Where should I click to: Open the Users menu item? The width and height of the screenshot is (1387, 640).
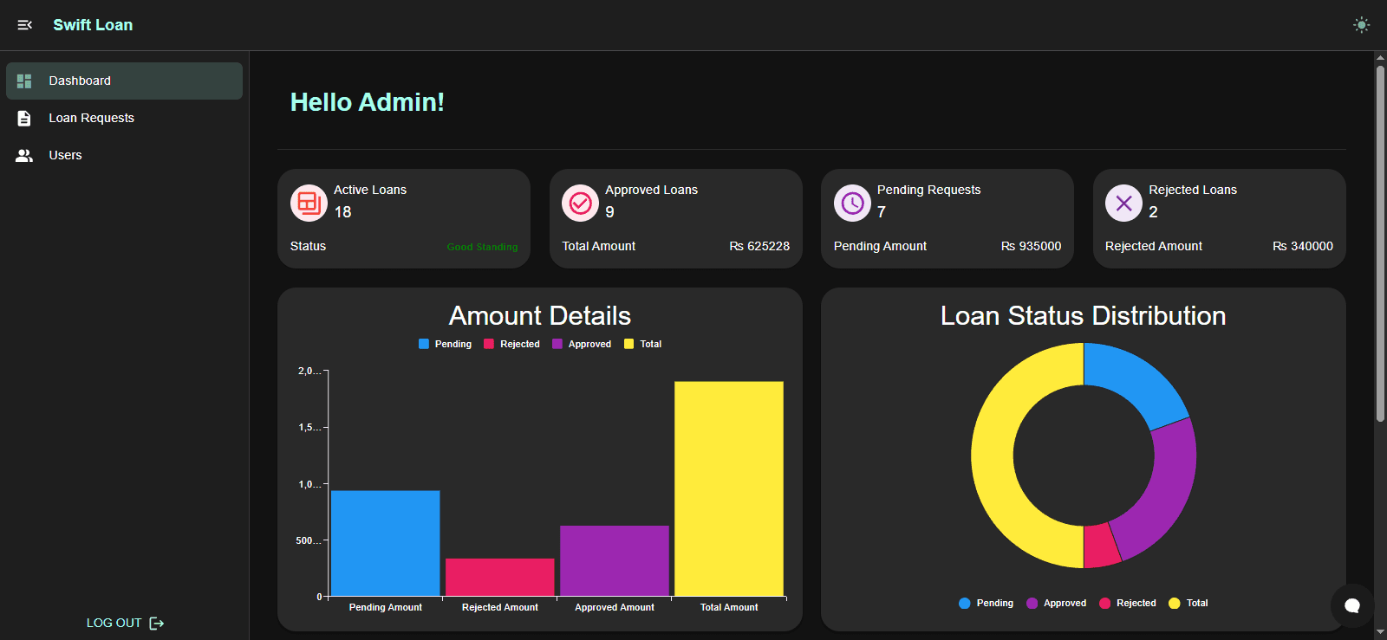tap(124, 155)
